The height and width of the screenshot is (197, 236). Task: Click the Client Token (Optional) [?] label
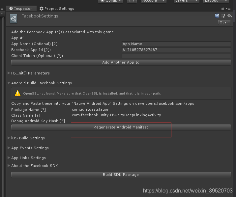(x=37, y=56)
